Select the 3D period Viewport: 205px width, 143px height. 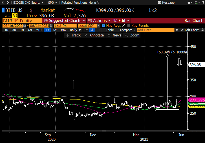14,30
